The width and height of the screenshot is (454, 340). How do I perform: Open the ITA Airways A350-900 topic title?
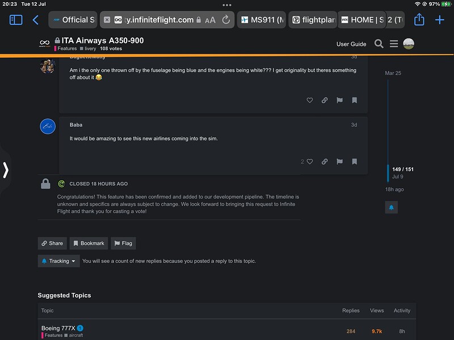[103, 40]
